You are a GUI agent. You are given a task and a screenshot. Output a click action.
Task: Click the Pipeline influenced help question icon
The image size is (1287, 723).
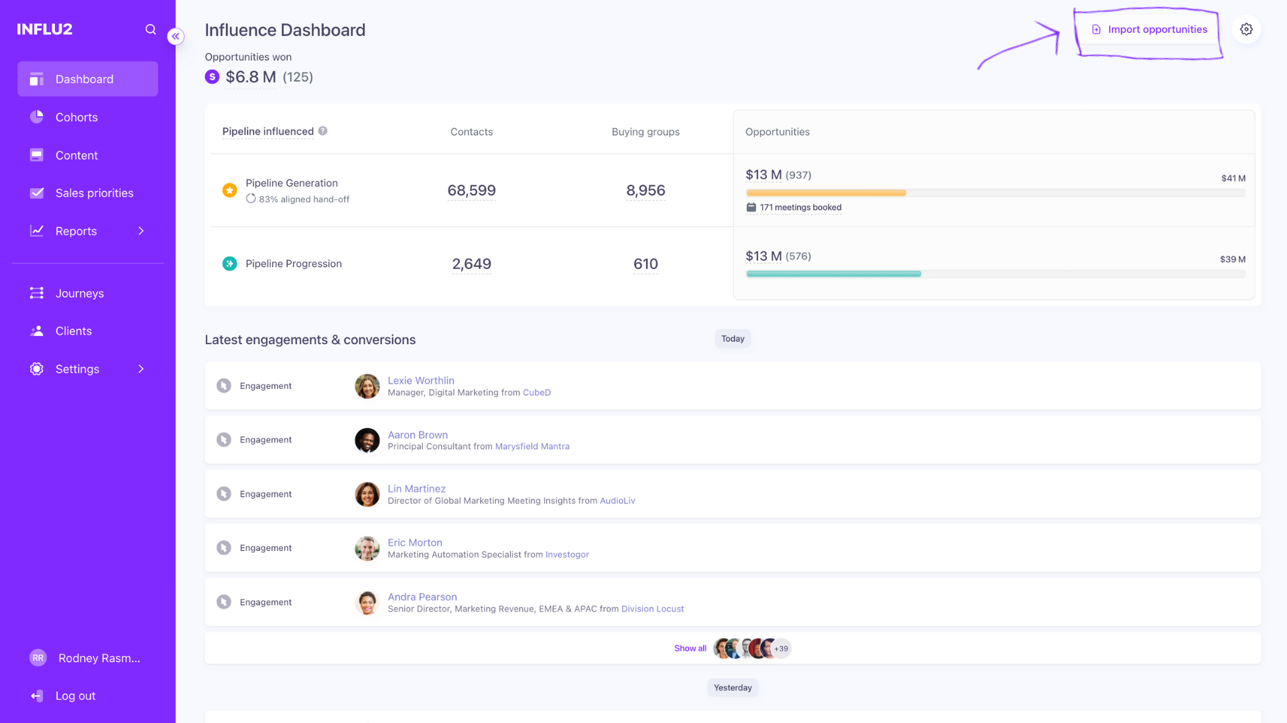tap(322, 131)
